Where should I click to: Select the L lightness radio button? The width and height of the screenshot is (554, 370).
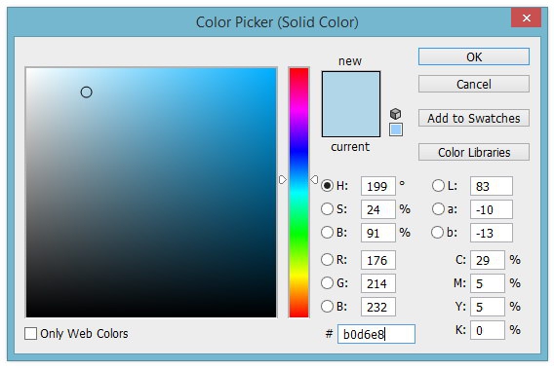tap(438, 186)
